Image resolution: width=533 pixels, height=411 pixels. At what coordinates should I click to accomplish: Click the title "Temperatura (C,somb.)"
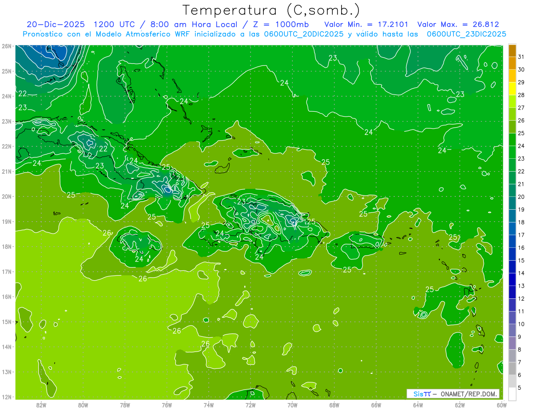[x=271, y=10]
